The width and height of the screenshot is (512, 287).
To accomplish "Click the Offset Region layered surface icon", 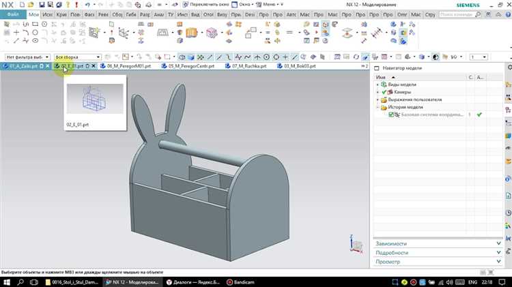I will [x=347, y=33].
